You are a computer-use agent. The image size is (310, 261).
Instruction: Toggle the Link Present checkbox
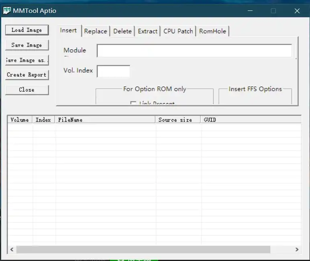point(133,104)
